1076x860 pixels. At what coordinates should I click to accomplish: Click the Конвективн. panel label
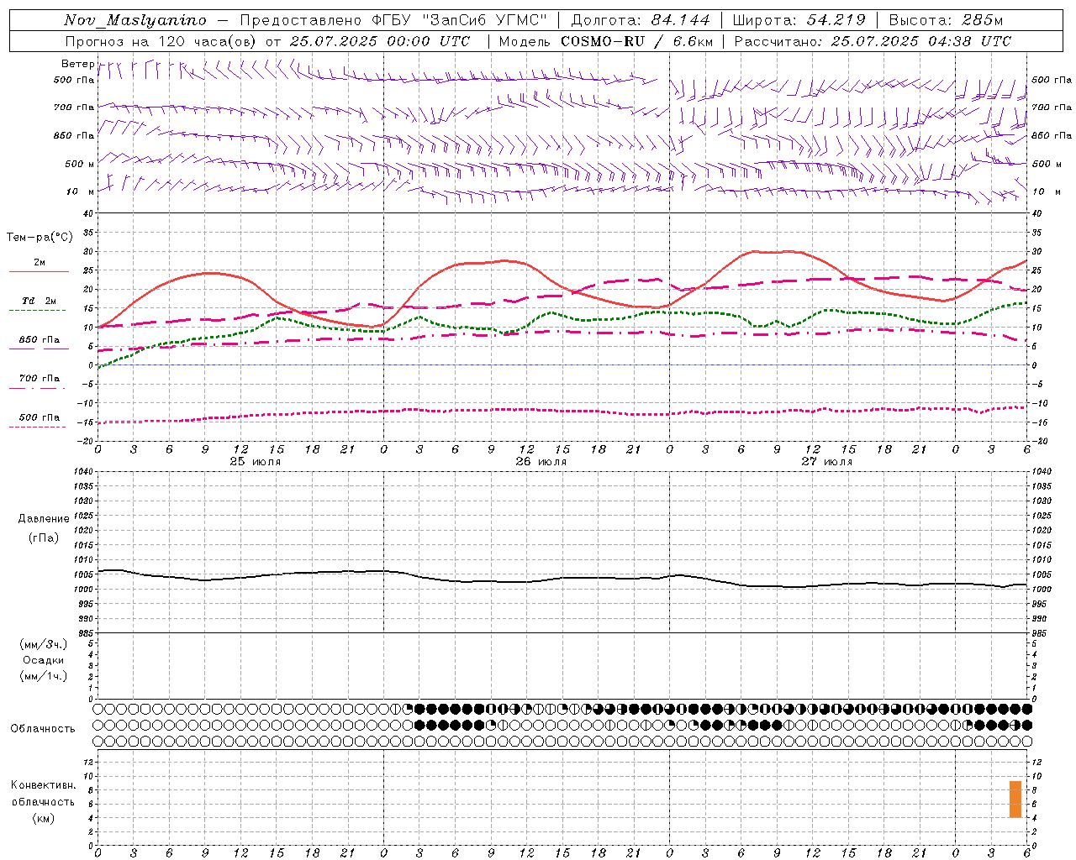coord(44,785)
